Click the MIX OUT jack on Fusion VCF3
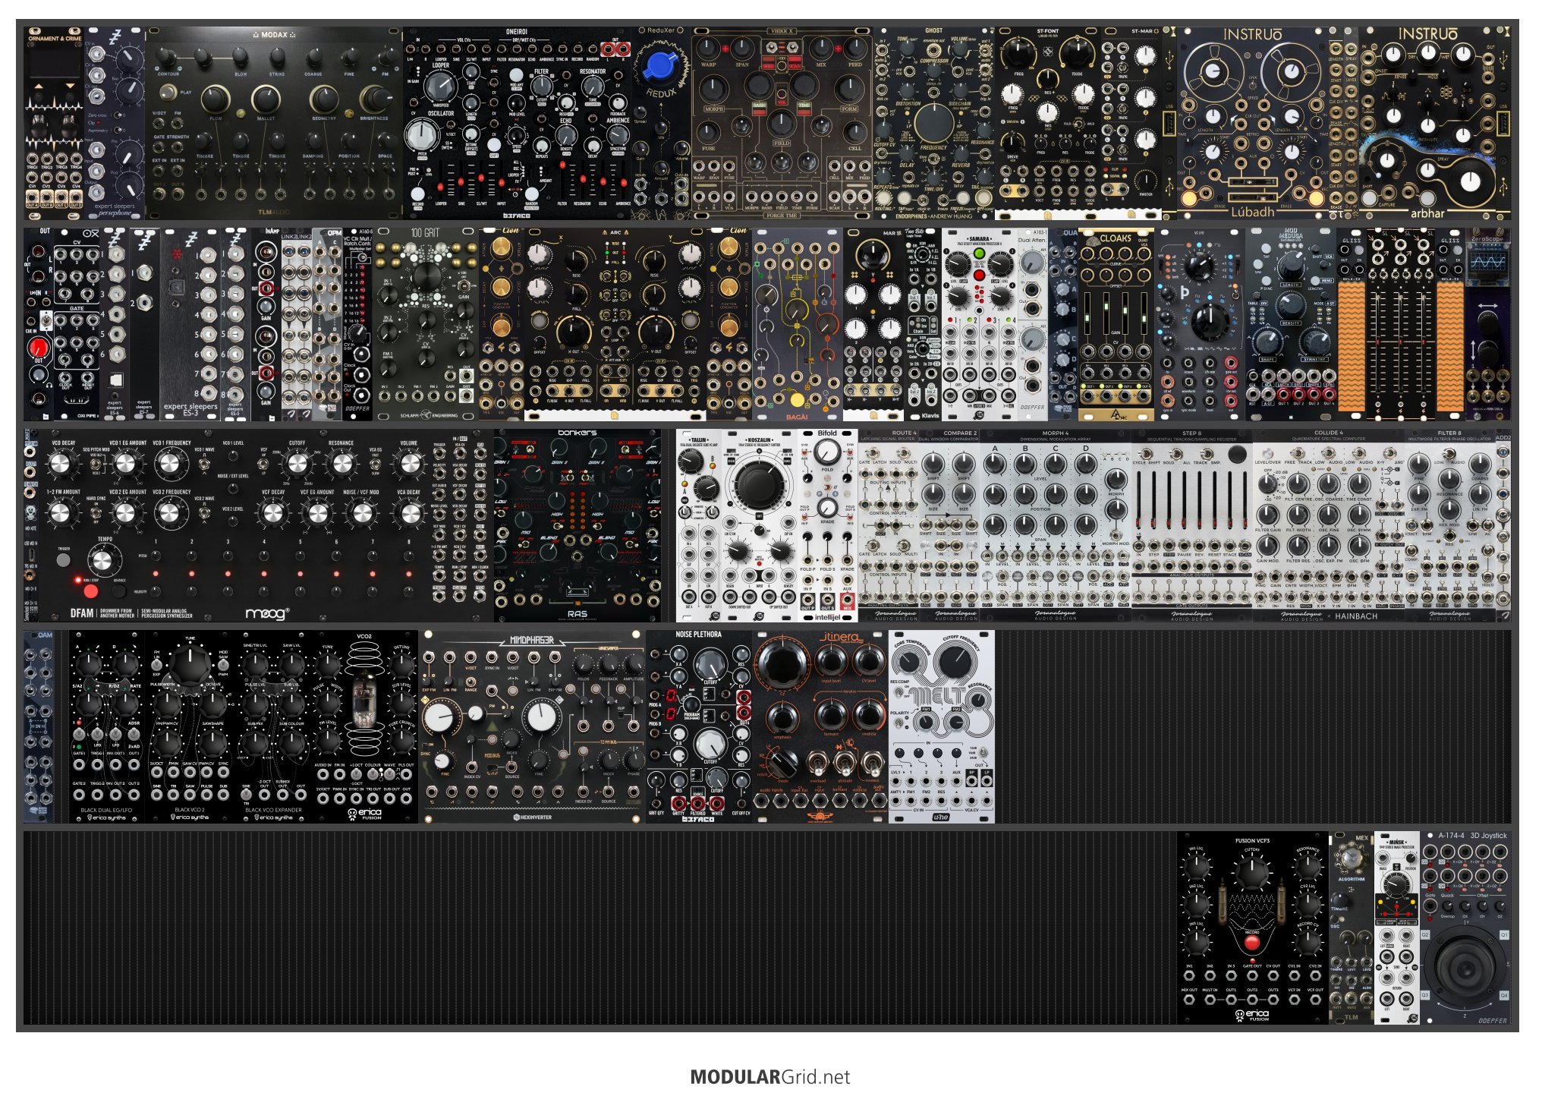Image resolution: width=1542 pixels, height=1093 pixels. (x=1188, y=1000)
